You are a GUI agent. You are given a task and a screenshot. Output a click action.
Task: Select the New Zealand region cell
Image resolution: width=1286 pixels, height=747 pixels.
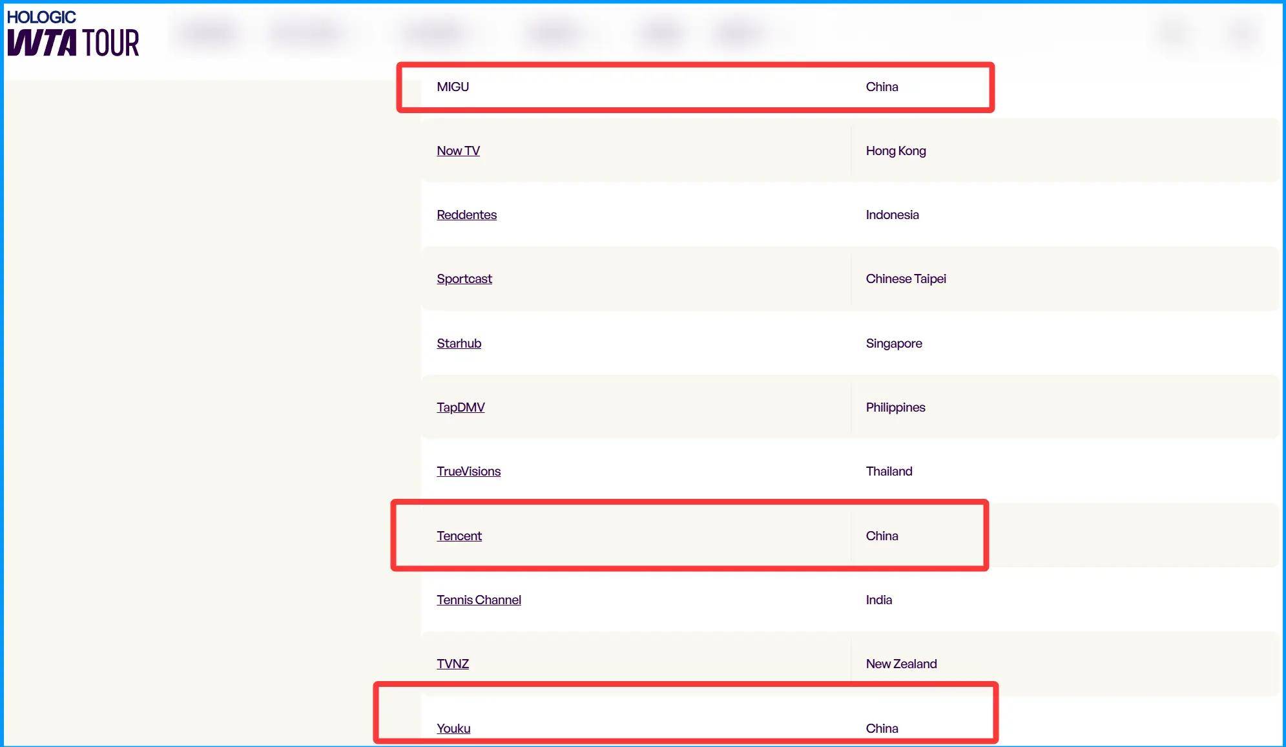(x=901, y=664)
